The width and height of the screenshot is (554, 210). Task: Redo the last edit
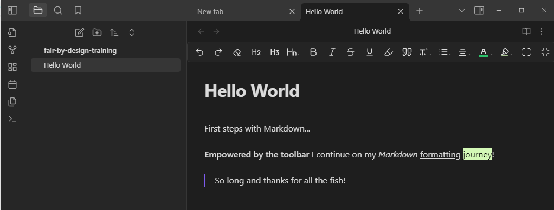coord(218,52)
